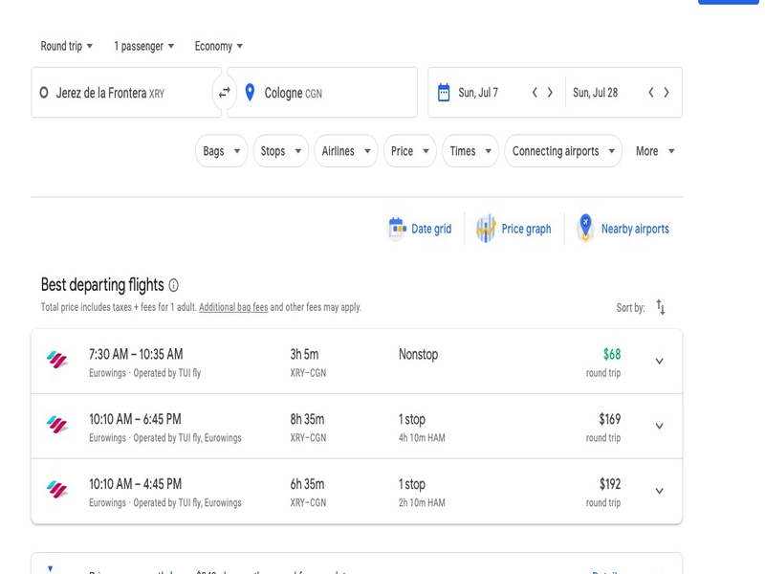
Task: Select the Sun, Jul 28 return date
Action: [x=595, y=92]
